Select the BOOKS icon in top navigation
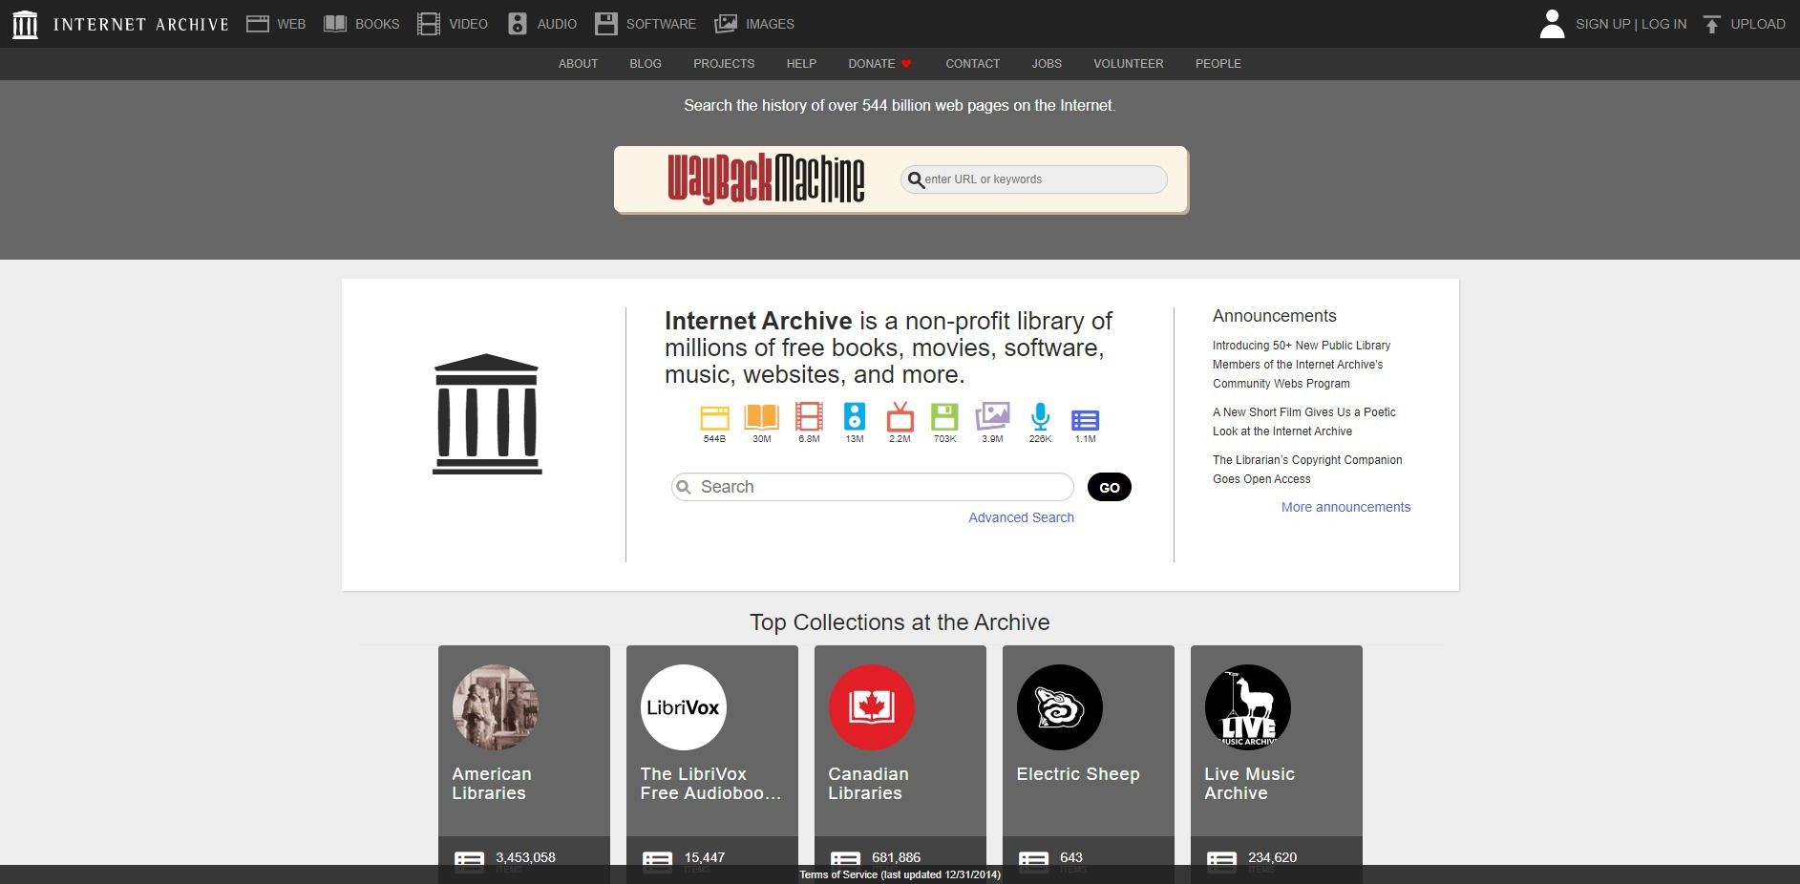The width and height of the screenshot is (1800, 884). [x=335, y=23]
